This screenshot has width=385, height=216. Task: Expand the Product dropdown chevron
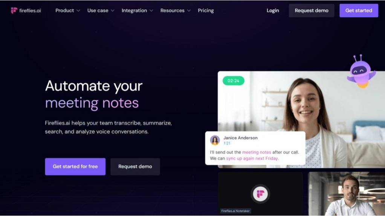pyautogui.click(x=78, y=11)
